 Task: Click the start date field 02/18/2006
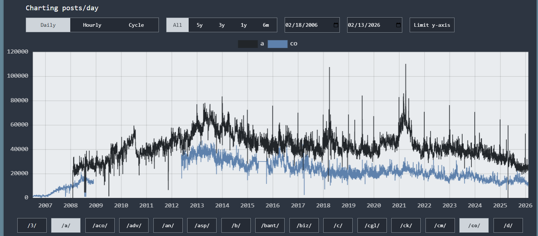pos(312,25)
